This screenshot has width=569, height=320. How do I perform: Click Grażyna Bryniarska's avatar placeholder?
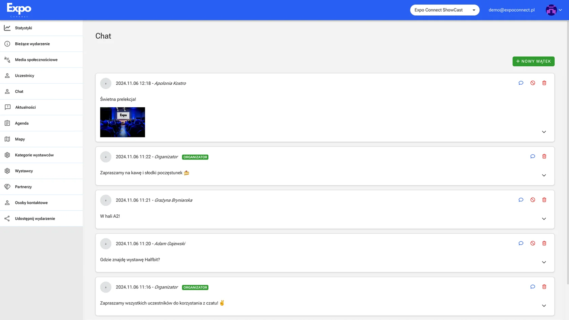[x=106, y=200]
